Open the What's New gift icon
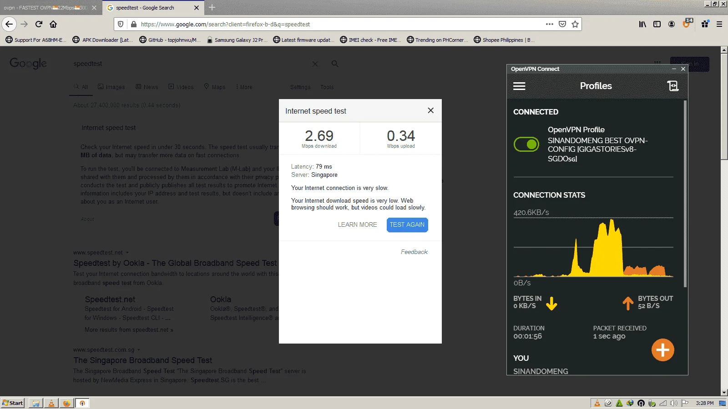728x409 pixels. [705, 24]
